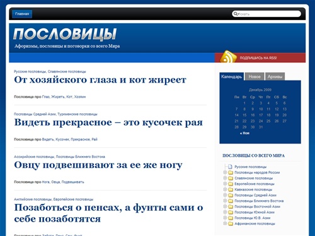The height and width of the screenshot is (236, 315).
Task: Click the folder icon for Пословицы Ближнего Востока
Action: (x=231, y=201)
